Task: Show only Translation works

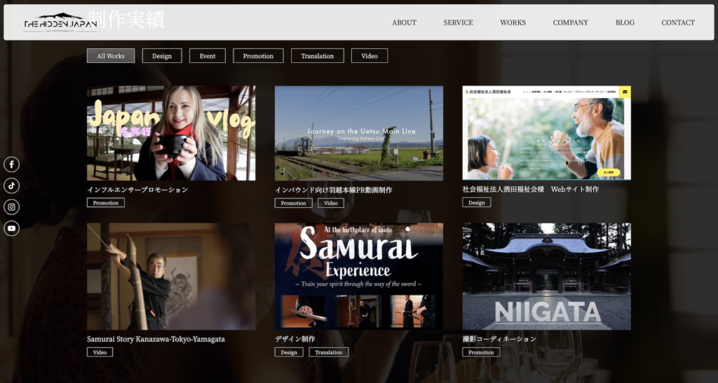Action: point(318,56)
